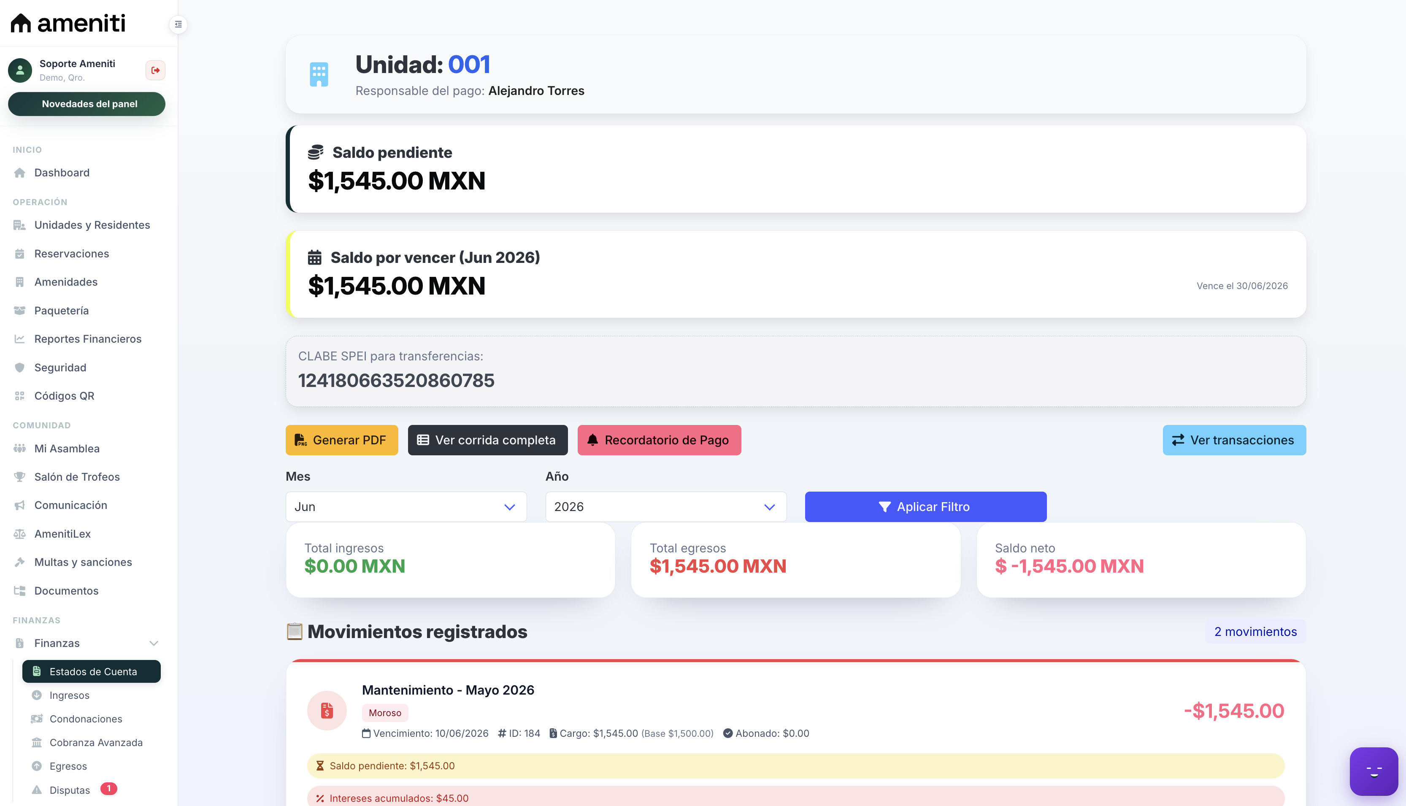
Task: Click Ver corrida completa button
Action: [x=488, y=440]
